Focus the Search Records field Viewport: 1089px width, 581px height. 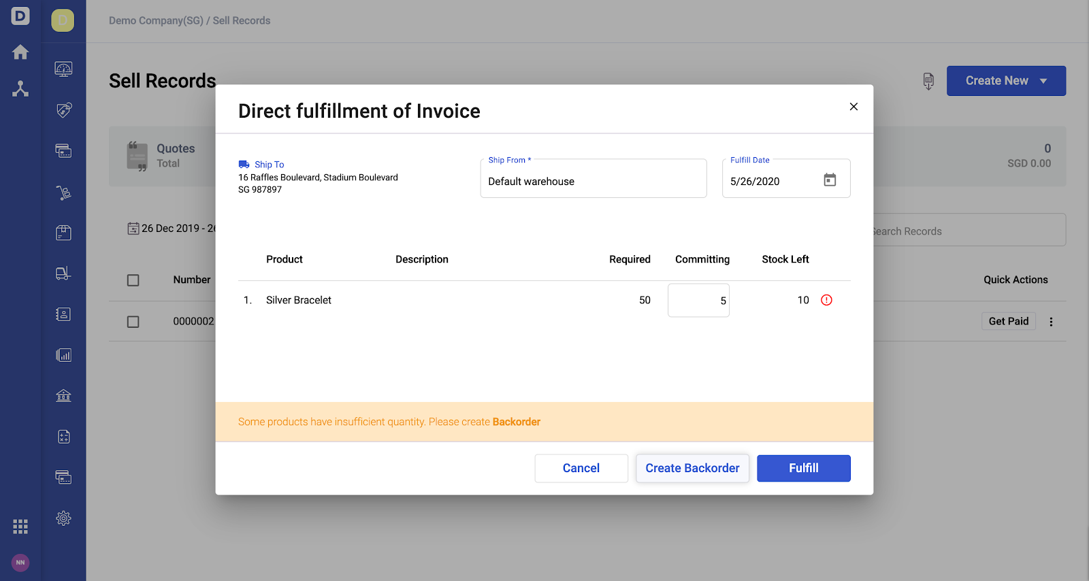pyautogui.click(x=969, y=231)
